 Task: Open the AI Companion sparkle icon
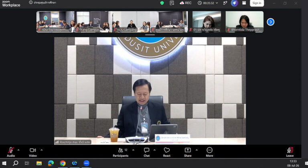click(234, 3)
